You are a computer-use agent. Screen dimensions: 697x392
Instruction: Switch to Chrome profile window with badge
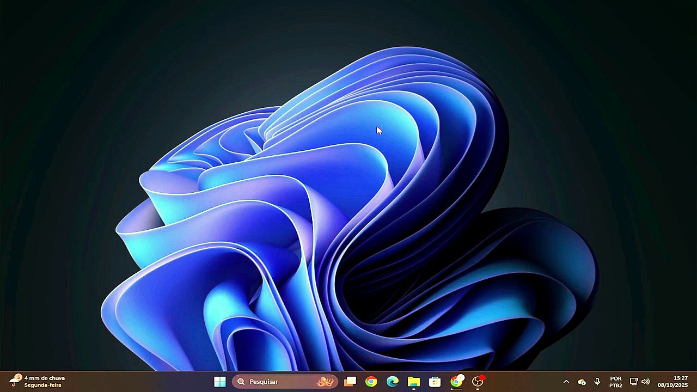click(x=457, y=381)
